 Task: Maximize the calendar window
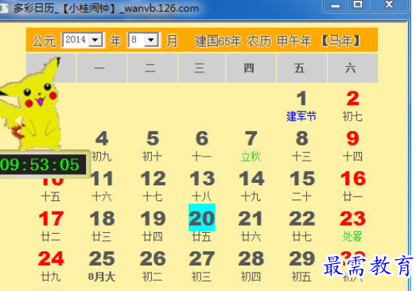click(358, 5)
